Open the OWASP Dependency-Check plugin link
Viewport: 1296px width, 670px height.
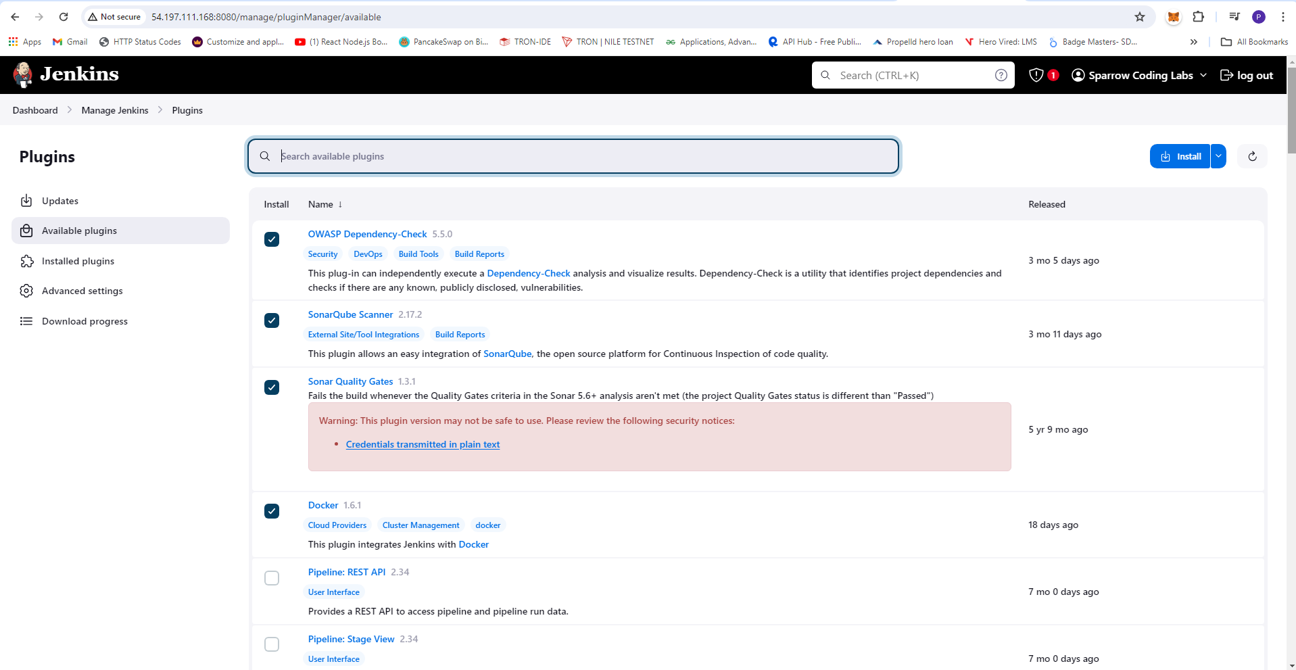[367, 234]
